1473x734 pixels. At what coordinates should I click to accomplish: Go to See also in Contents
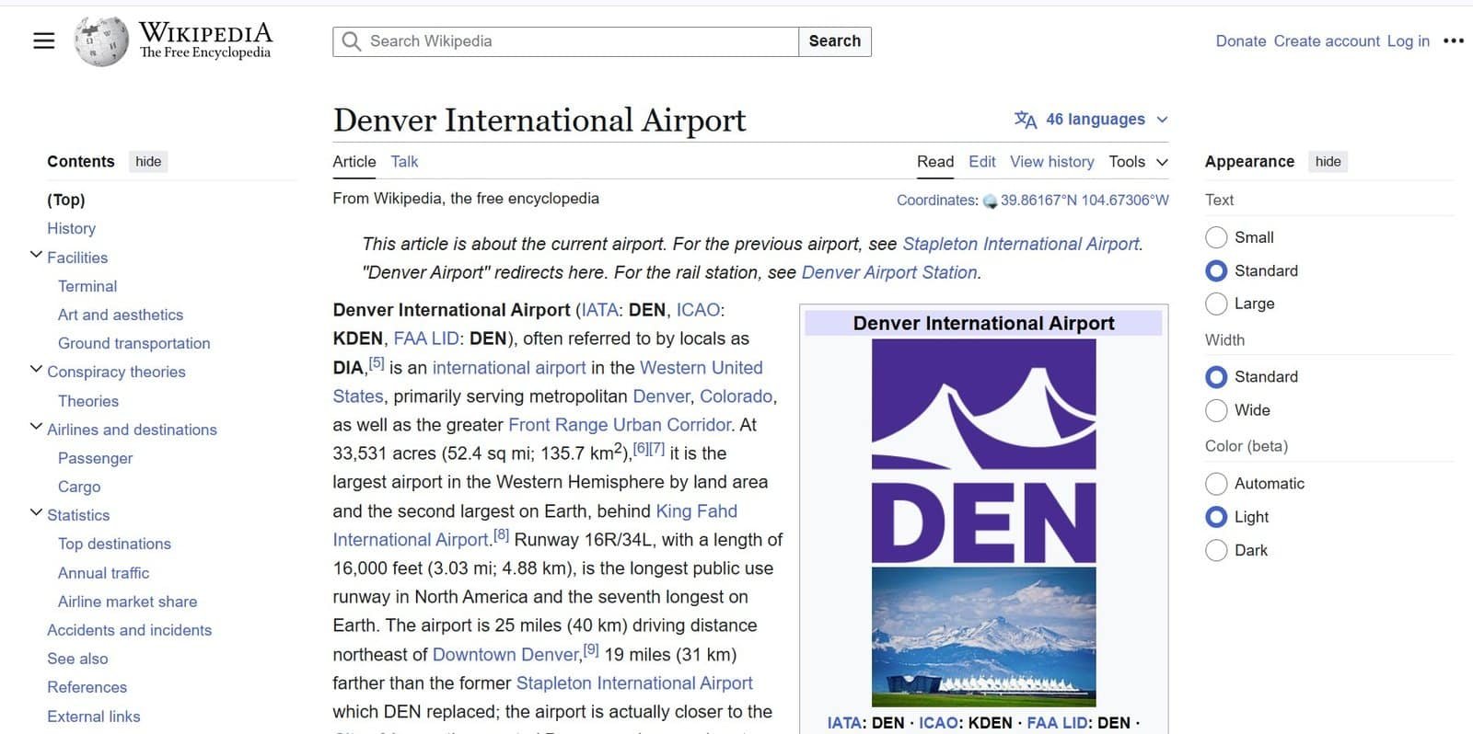click(77, 659)
